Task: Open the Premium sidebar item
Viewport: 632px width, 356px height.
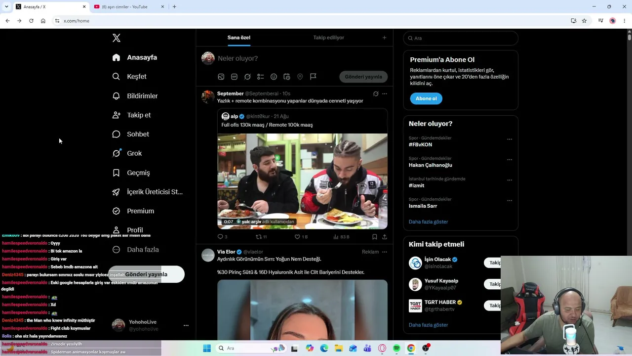Action: pyautogui.click(x=133, y=211)
